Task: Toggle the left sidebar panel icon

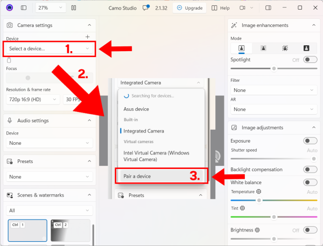Action: coord(23,8)
